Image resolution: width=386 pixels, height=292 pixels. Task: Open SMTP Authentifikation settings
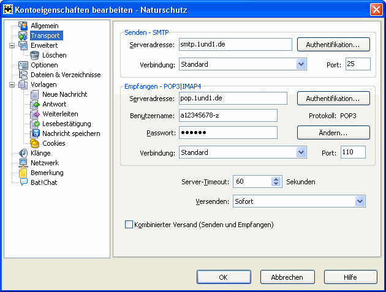coord(333,45)
